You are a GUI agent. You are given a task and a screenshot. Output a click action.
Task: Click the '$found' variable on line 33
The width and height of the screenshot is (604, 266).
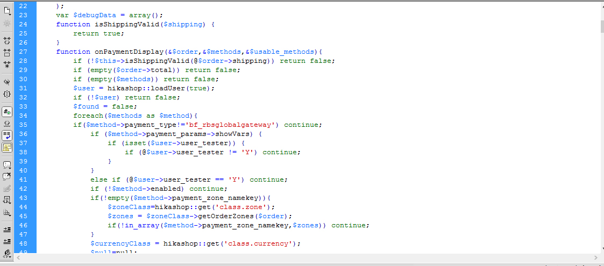[x=86, y=106]
